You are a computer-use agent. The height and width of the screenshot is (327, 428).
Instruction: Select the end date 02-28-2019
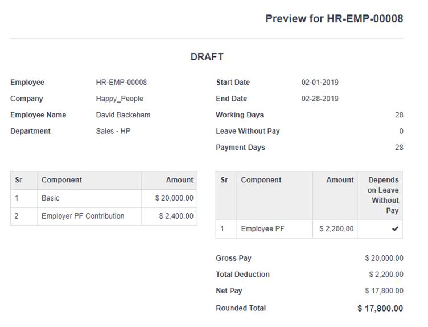pos(320,99)
